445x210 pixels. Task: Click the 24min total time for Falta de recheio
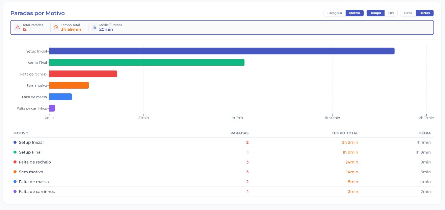(352, 162)
